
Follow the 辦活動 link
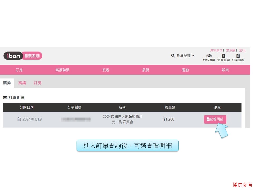coord(231,50)
